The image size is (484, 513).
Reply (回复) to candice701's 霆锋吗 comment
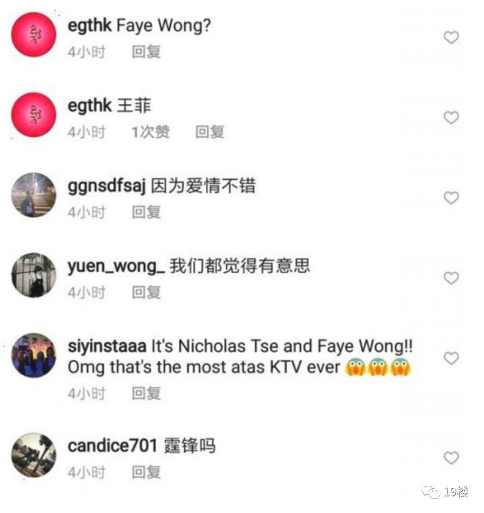coord(147,472)
